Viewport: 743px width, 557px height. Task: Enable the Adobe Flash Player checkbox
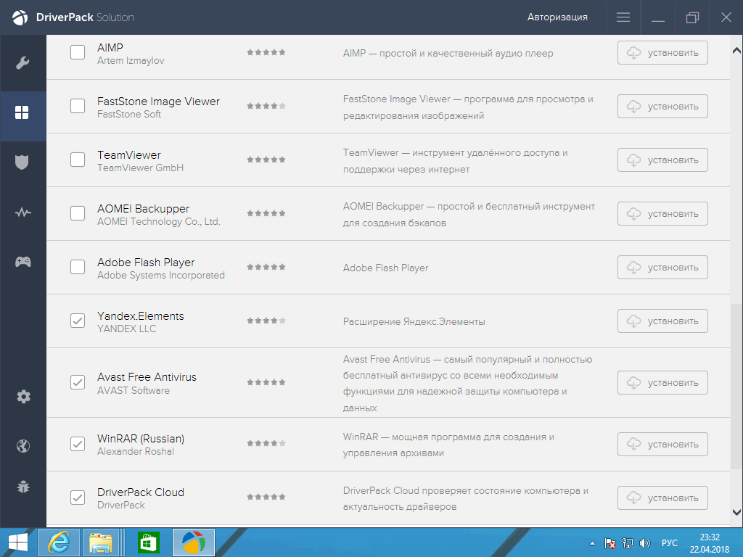pos(78,267)
